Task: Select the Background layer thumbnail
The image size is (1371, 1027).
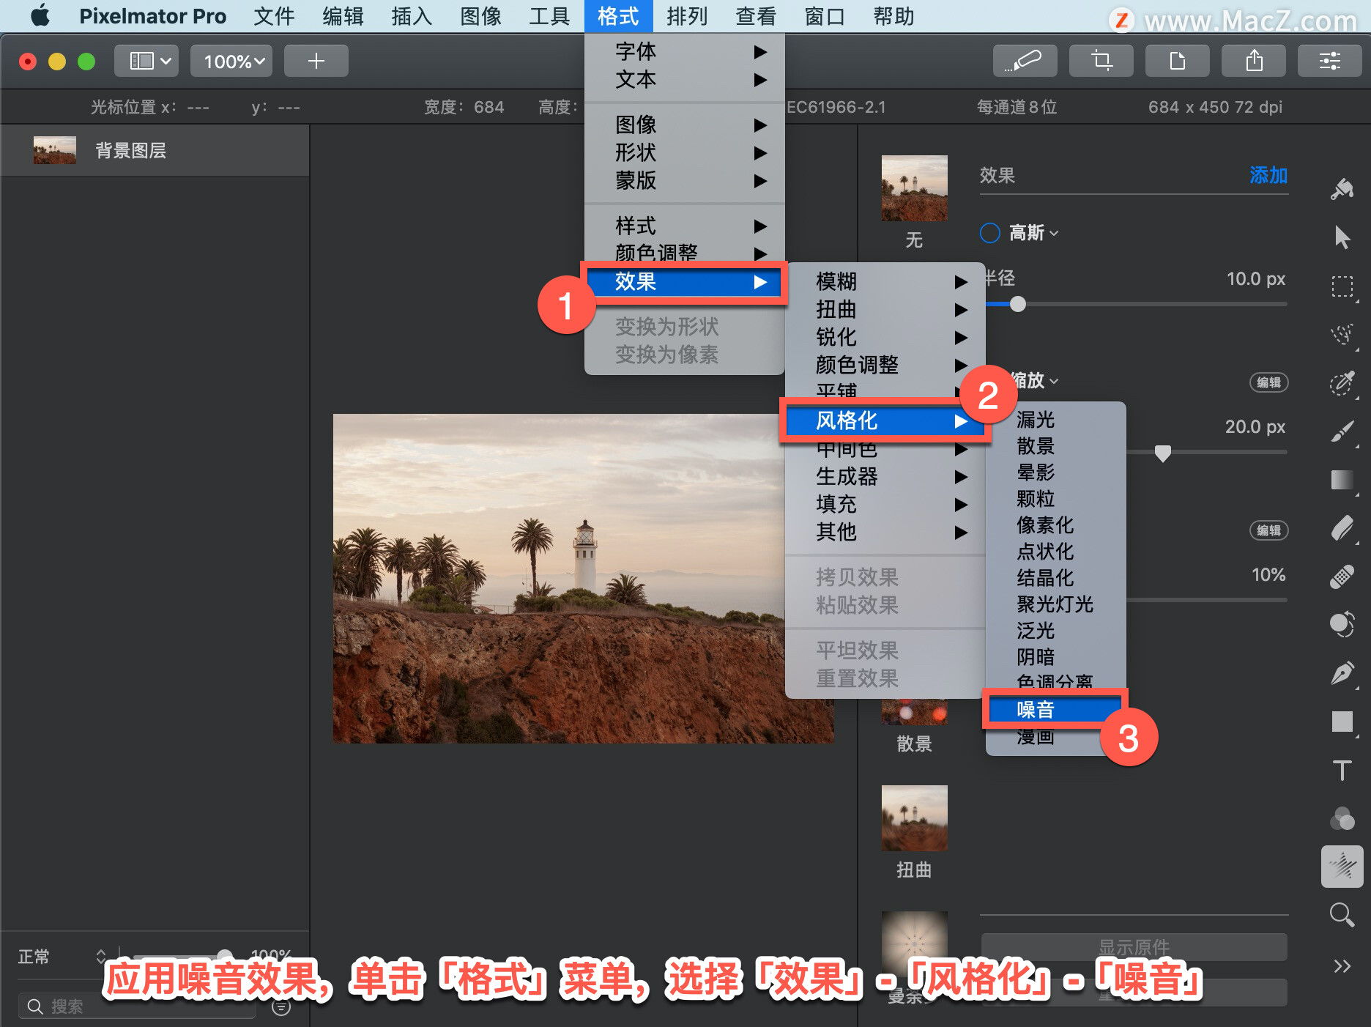Action: click(54, 150)
